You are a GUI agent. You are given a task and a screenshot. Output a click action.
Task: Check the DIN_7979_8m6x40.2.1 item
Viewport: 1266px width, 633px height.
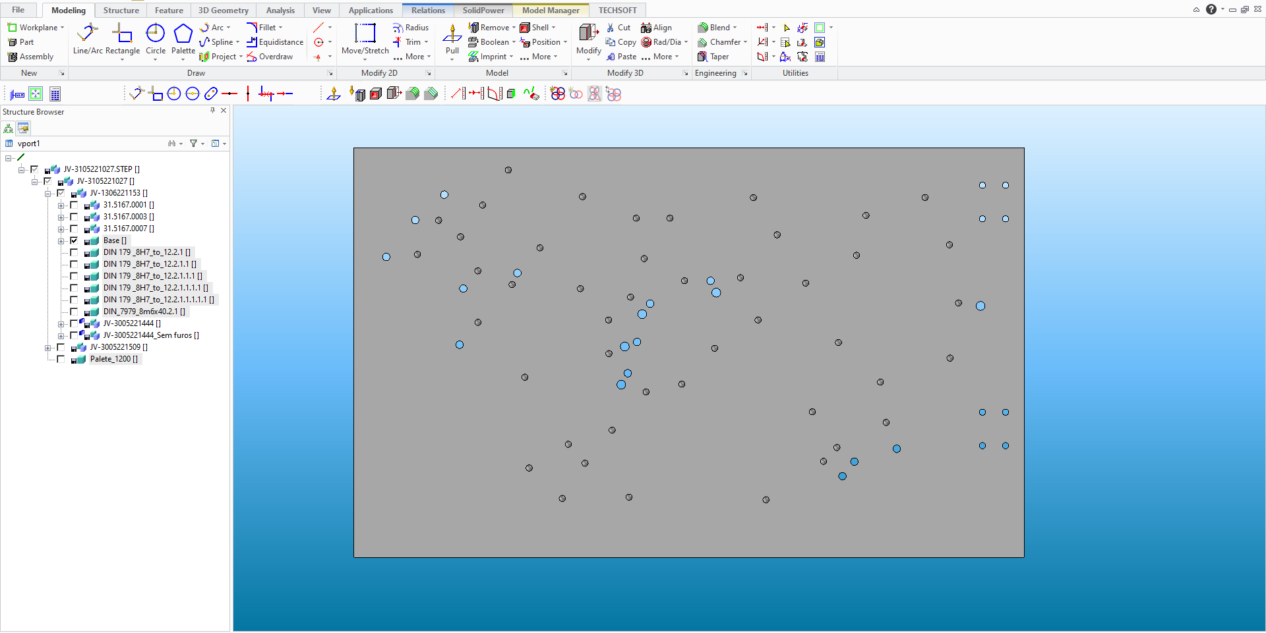[x=75, y=312]
